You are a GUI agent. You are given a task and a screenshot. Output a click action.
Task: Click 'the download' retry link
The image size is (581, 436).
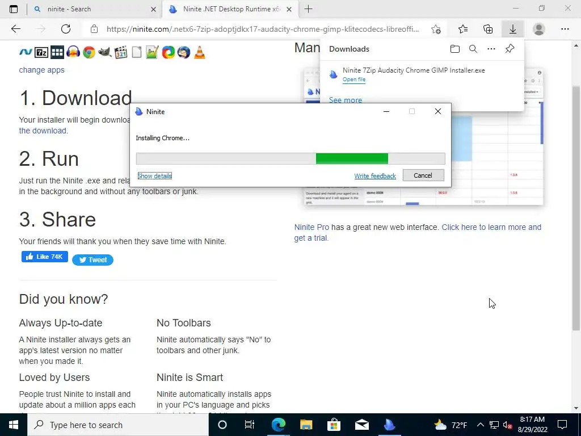click(43, 131)
